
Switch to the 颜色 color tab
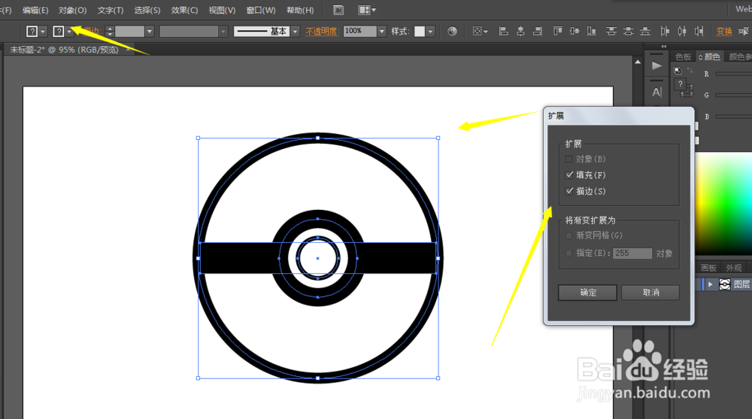click(x=709, y=56)
